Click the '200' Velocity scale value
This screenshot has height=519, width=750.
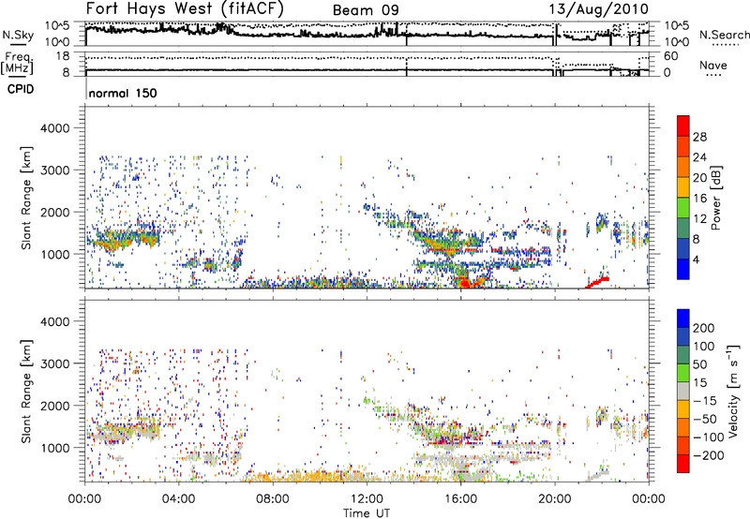(x=704, y=328)
